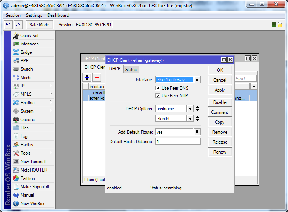
Task: Click the Default Route Distance field
Action: (178, 141)
